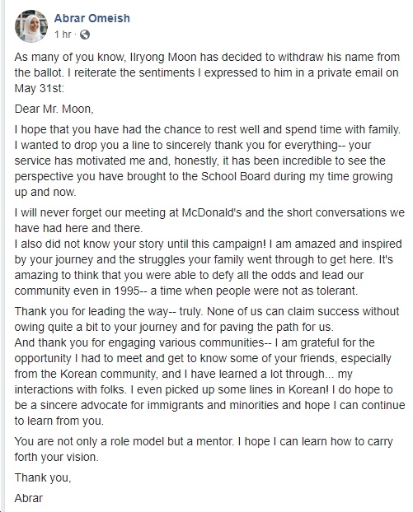Screen dimensions: 413x512
Task: Click the 'May 31st:' text line
Action: coord(40,88)
